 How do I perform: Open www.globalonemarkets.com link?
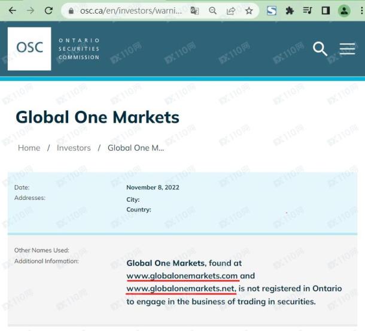click(x=182, y=276)
